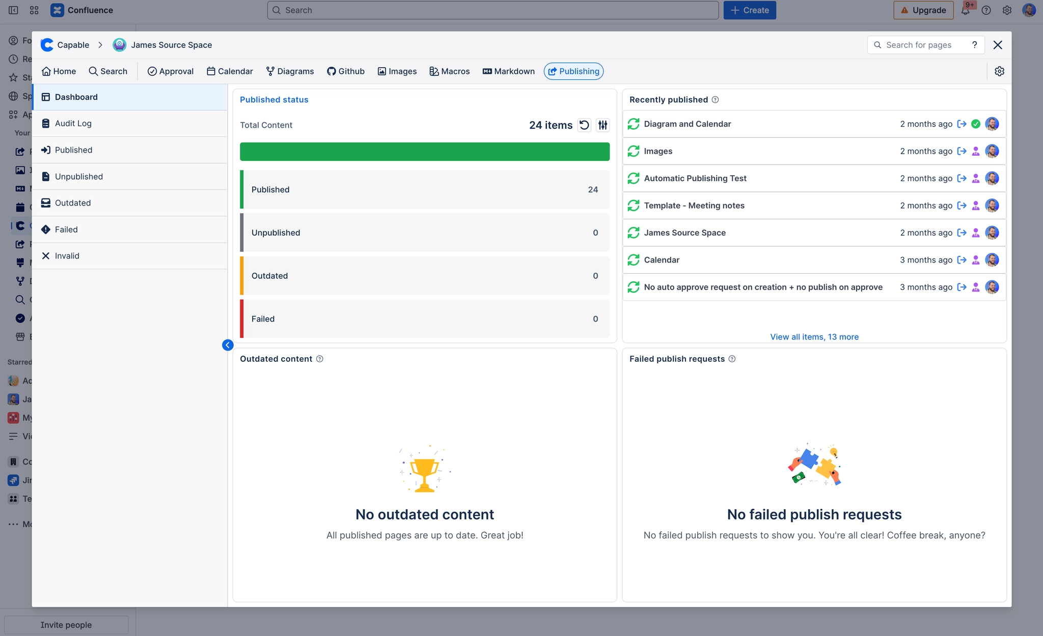Expand the breadcrumb chevron after Capable
Screen dimensions: 1043x636
coord(100,45)
